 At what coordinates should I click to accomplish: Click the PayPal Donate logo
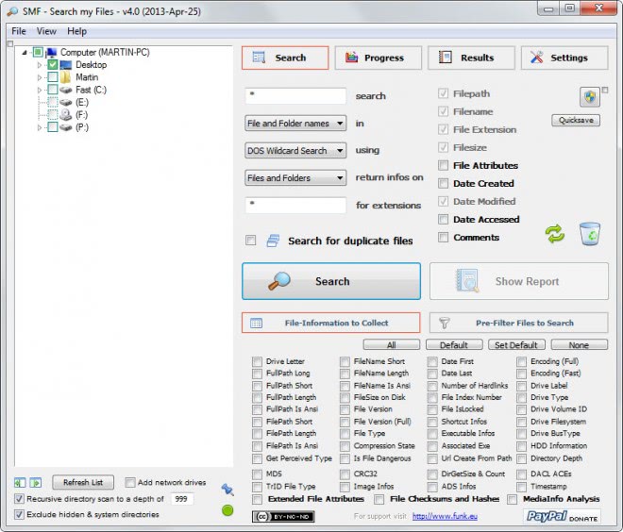pos(563,516)
